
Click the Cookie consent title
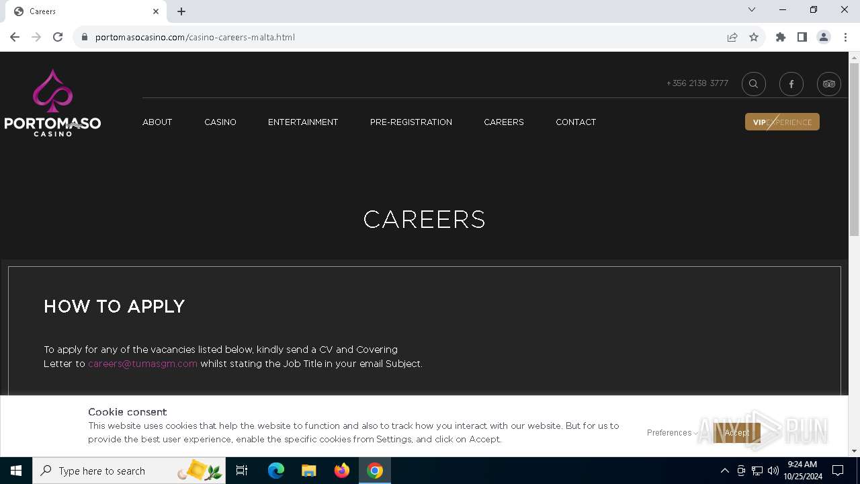point(127,412)
